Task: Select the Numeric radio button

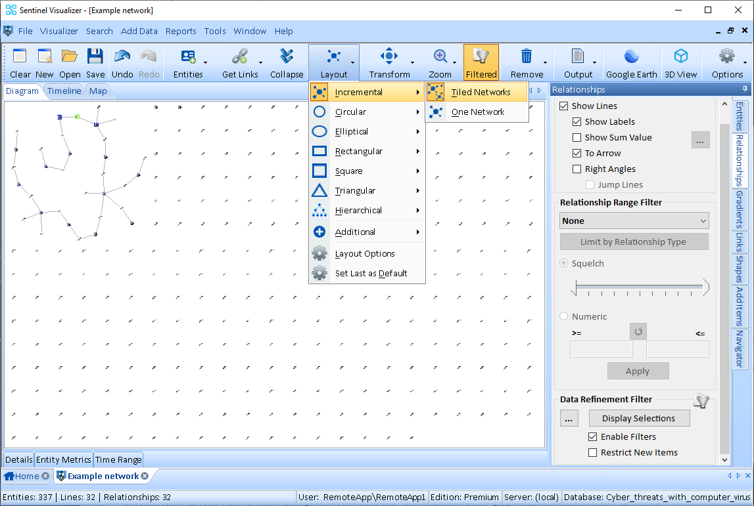Action: point(564,316)
